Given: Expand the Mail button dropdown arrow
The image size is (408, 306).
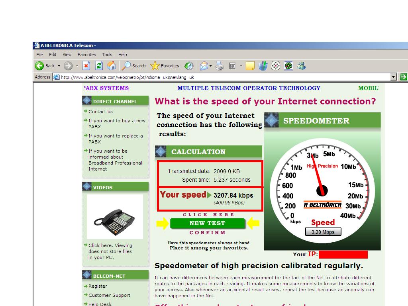Looking at the screenshot, I should click(210, 66).
